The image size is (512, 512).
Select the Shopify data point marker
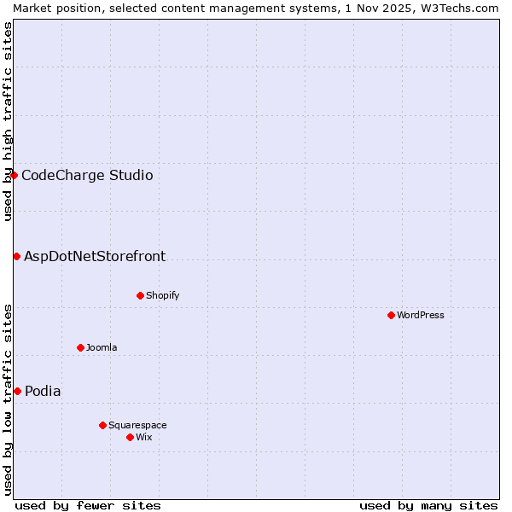[x=140, y=295]
